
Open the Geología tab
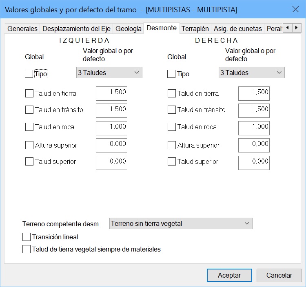pos(129,29)
